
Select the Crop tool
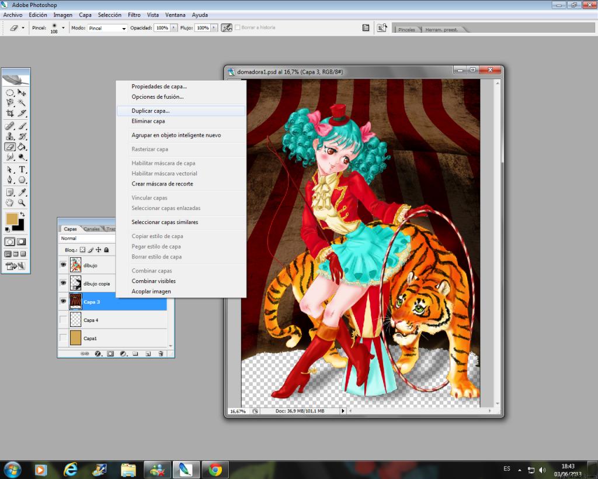pos(10,113)
